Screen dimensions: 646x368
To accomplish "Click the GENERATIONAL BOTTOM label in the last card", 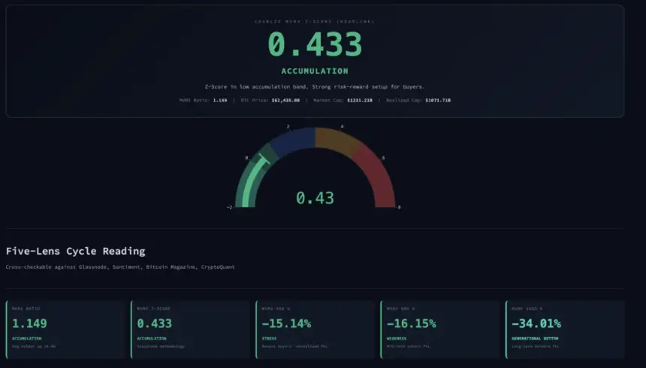I will pyautogui.click(x=535, y=339).
